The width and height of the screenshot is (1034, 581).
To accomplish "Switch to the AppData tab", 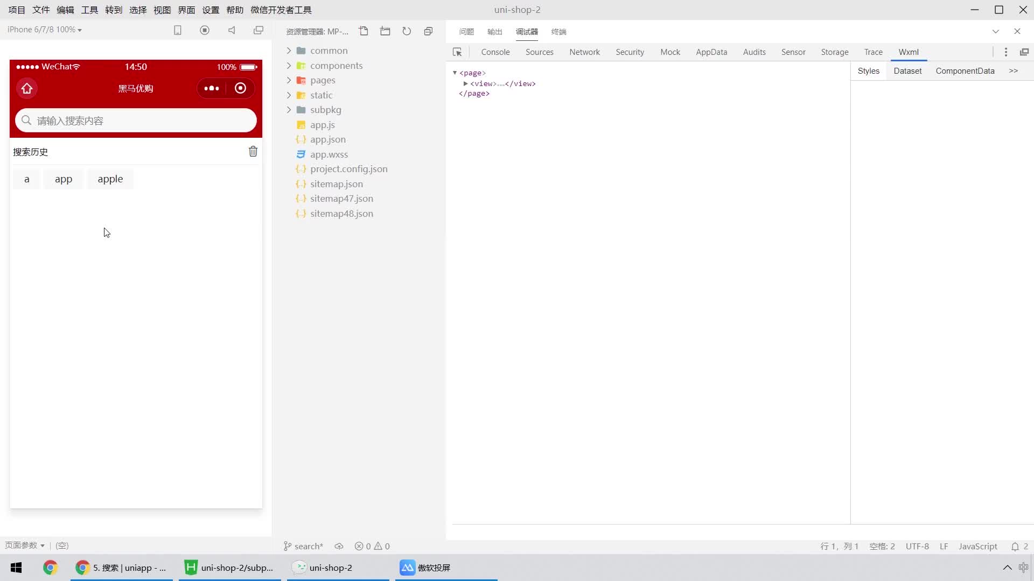I will pyautogui.click(x=711, y=52).
